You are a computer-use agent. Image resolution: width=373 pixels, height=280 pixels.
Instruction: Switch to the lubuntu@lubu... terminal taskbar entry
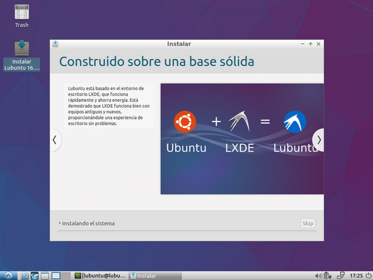(100, 276)
